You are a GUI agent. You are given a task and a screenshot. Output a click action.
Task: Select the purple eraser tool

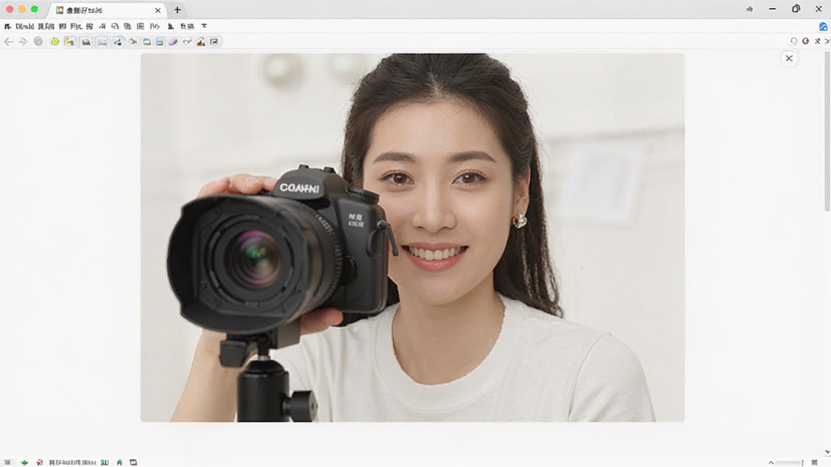174,41
